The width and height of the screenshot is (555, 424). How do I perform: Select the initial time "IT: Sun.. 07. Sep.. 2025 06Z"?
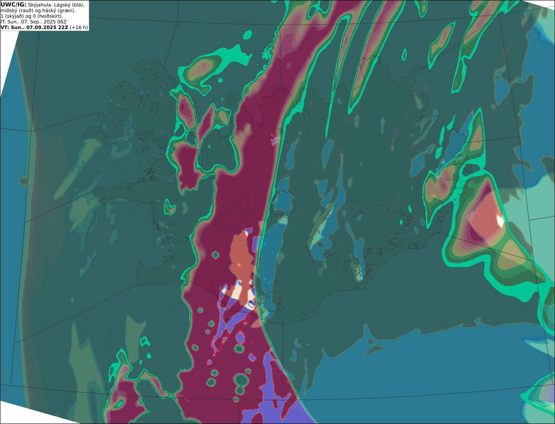33,21
